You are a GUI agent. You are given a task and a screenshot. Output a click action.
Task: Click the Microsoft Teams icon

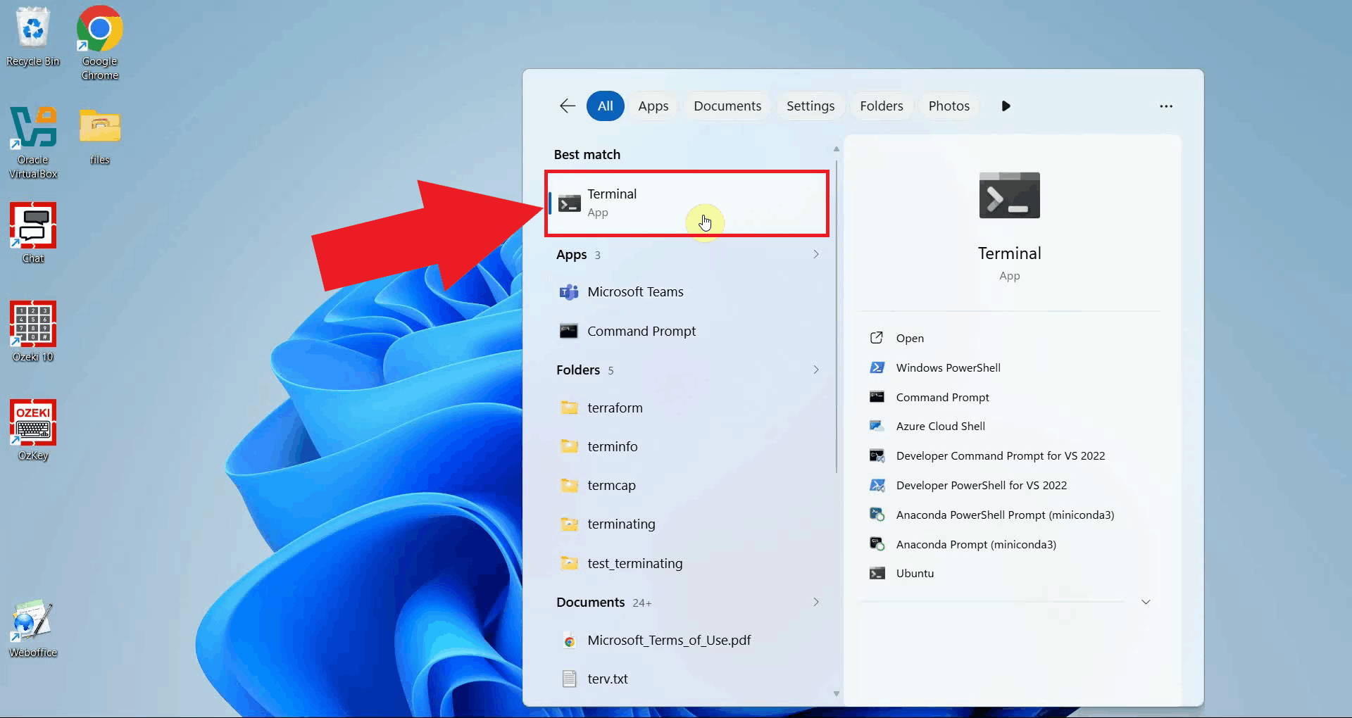tap(569, 292)
